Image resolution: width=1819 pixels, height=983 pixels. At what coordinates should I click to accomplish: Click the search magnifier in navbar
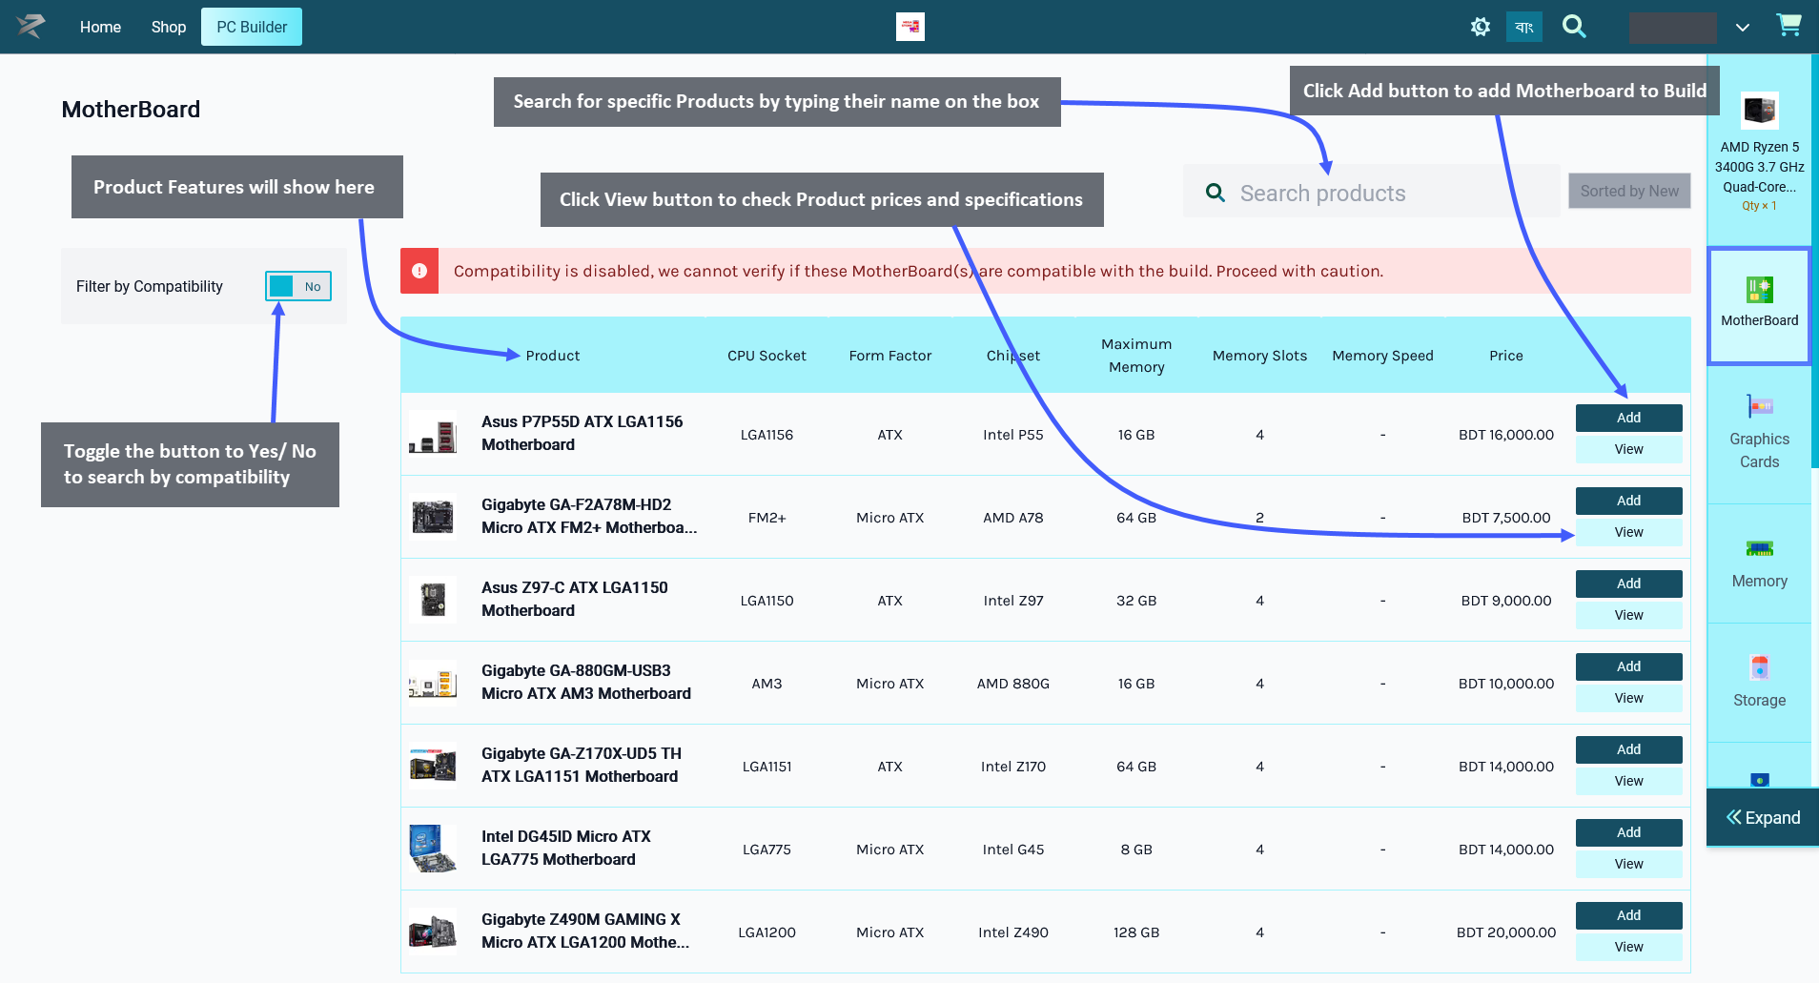(x=1574, y=27)
